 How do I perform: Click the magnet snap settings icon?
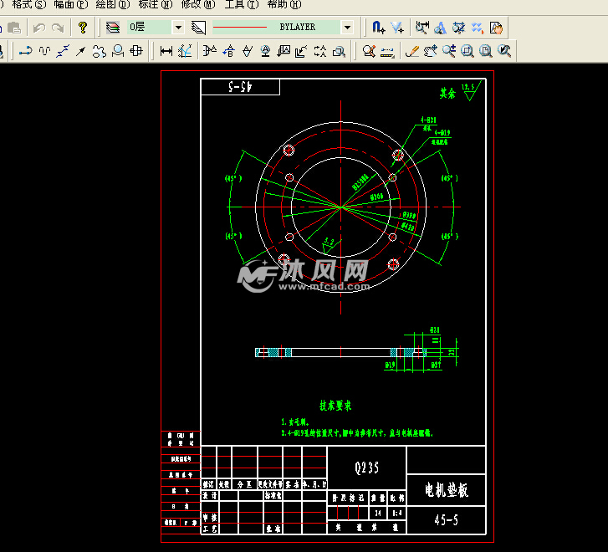click(378, 28)
